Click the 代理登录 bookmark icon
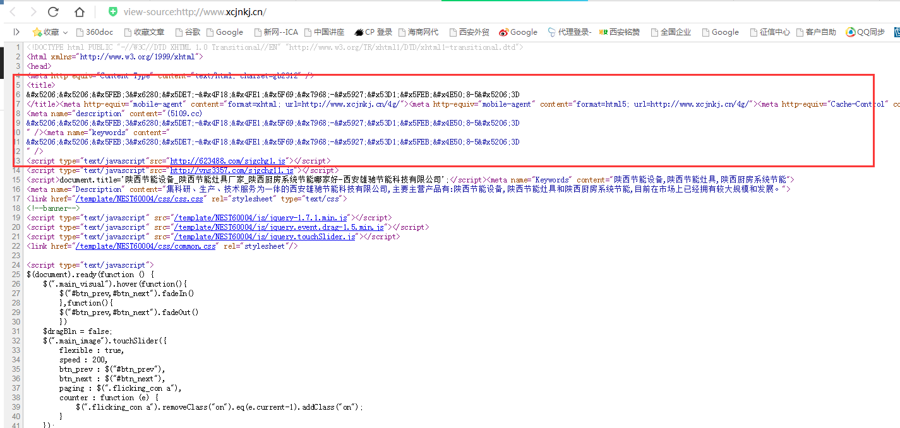Image resolution: width=900 pixels, height=428 pixels. [x=551, y=31]
